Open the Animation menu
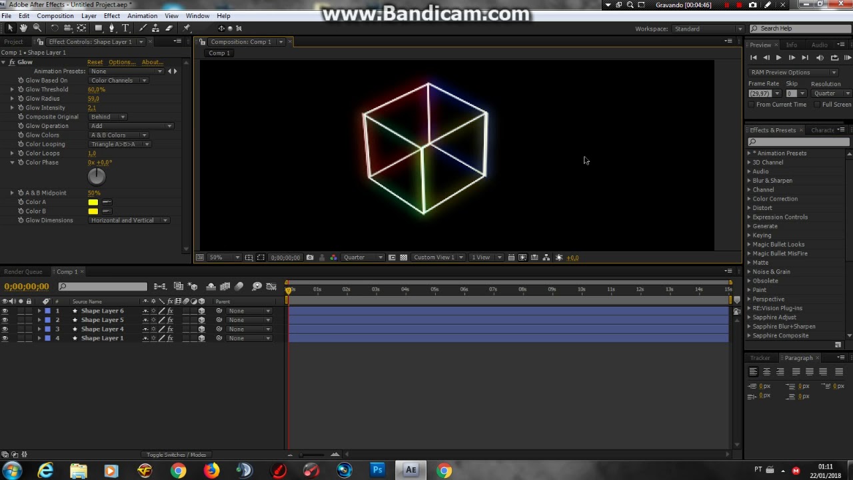Image resolution: width=853 pixels, height=480 pixels. coord(142,16)
